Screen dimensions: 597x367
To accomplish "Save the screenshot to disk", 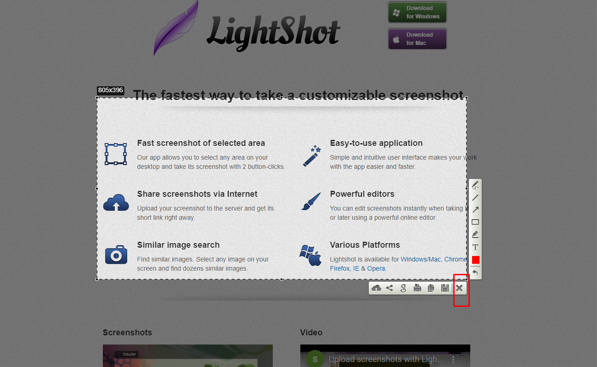I will pyautogui.click(x=445, y=288).
